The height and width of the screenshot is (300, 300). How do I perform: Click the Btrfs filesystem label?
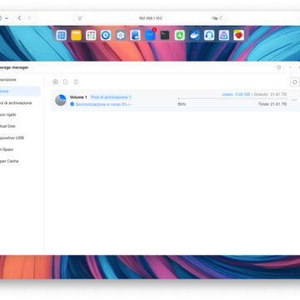pyautogui.click(x=182, y=104)
